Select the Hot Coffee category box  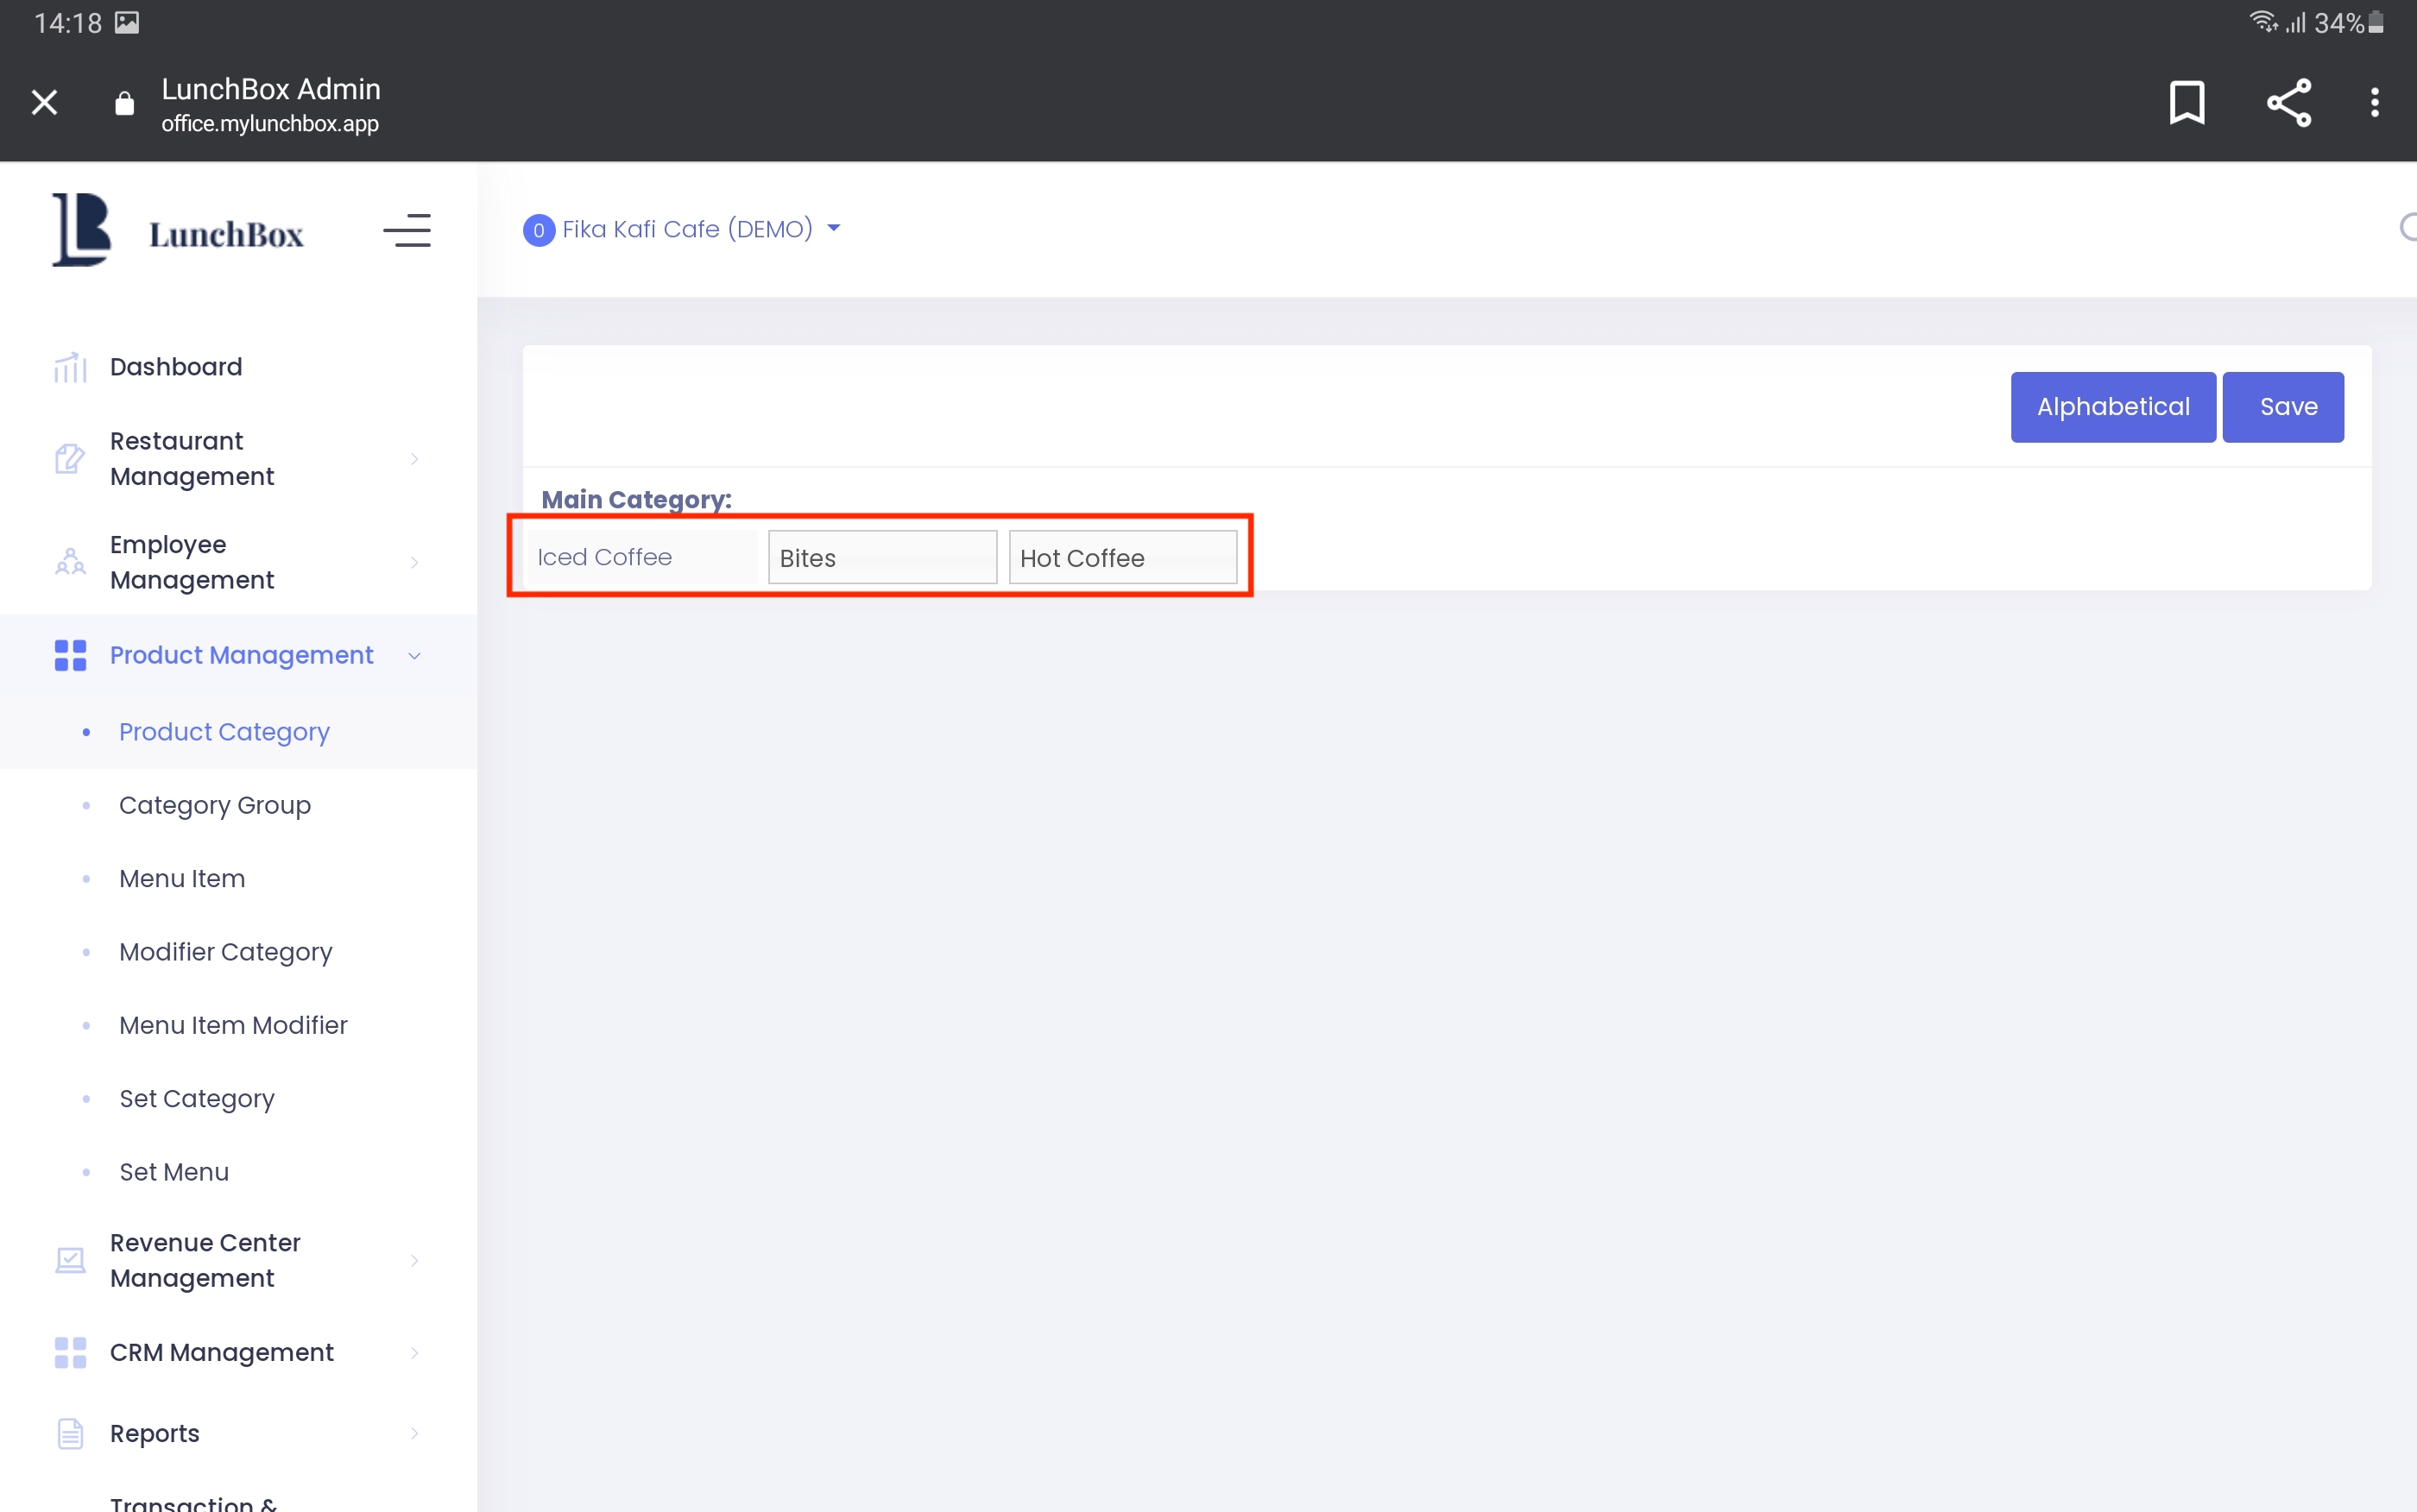coord(1122,558)
